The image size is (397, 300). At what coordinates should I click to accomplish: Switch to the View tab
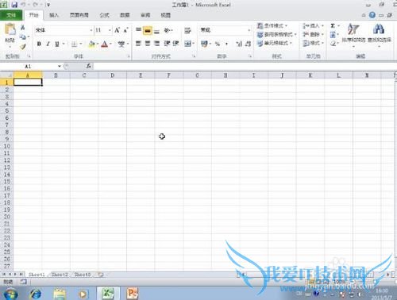point(165,15)
